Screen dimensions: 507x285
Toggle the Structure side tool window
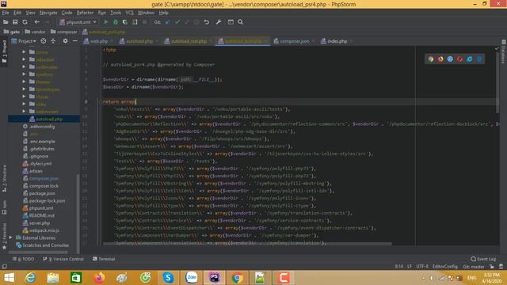click(4, 179)
